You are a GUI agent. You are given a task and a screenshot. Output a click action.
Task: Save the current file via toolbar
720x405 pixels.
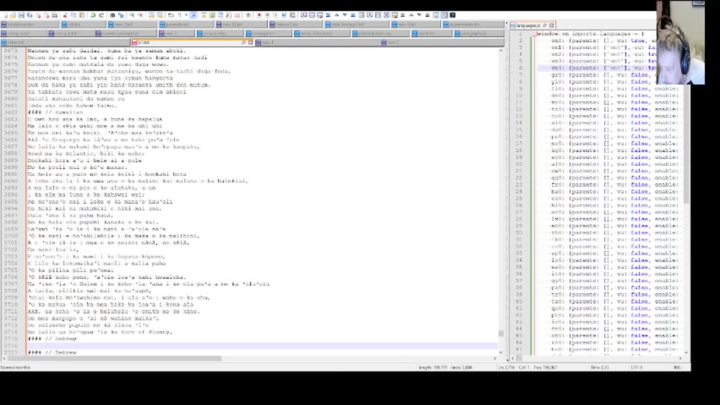pos(21,15)
